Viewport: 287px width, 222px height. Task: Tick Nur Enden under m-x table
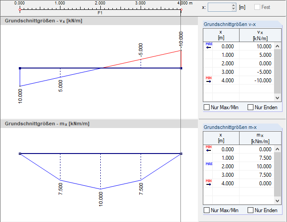tap(250, 210)
